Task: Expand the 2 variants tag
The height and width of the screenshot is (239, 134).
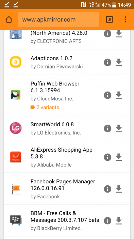Action: click(x=45, y=107)
